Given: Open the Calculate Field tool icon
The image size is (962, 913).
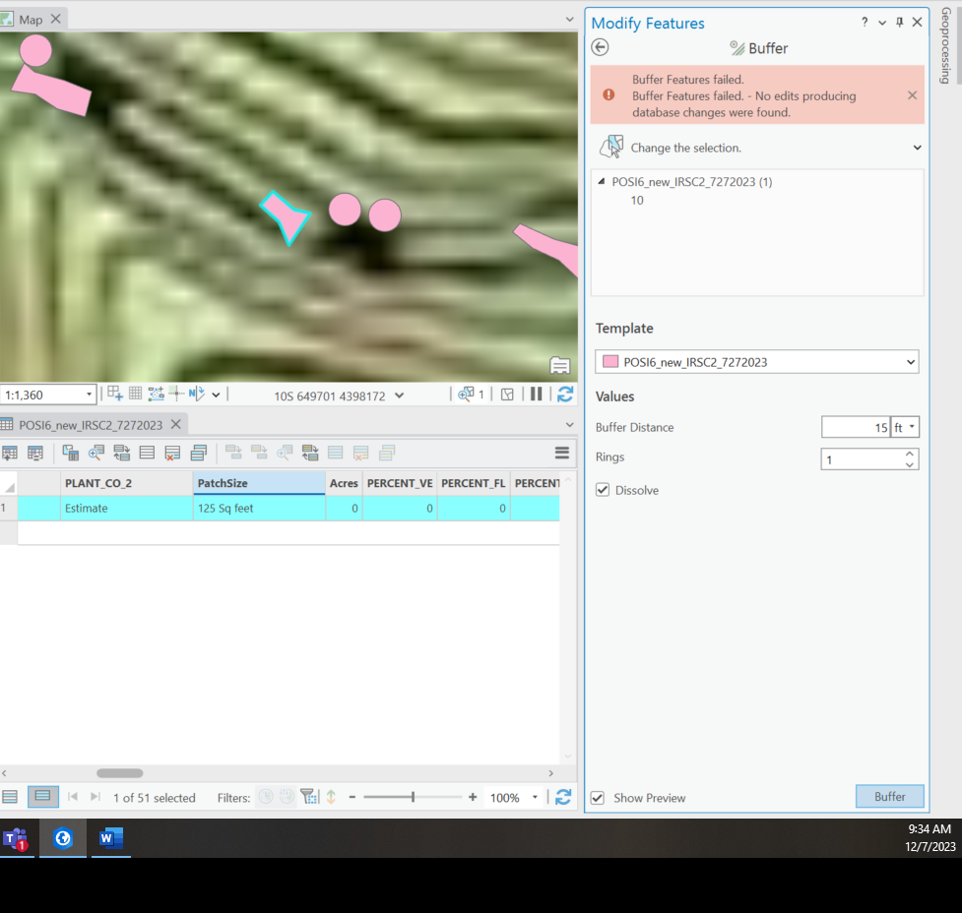Looking at the screenshot, I should 36,453.
